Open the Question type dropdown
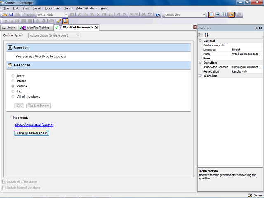The width and height of the screenshot is (264, 198). 78,36
